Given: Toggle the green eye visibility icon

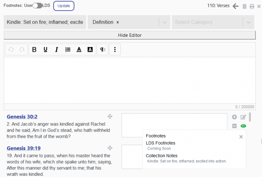Looking at the screenshot, I should (244, 126).
